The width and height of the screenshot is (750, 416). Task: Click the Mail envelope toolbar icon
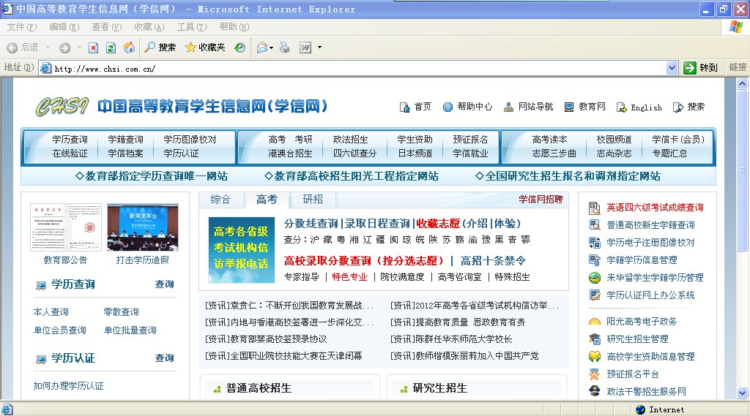click(x=261, y=48)
